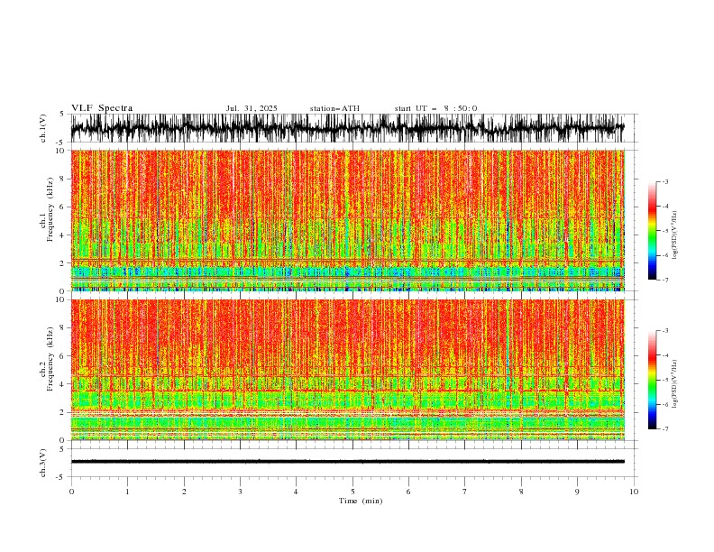Click the log(PSD) label beside ch.1 colorbar
This screenshot has height=552, width=714.
click(674, 235)
